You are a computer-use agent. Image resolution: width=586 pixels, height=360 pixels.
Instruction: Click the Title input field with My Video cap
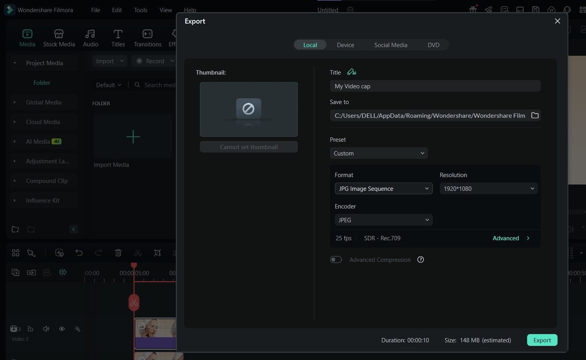(x=435, y=86)
